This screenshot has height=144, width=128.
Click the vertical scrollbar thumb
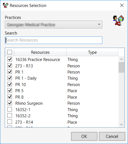[x=121, y=67]
